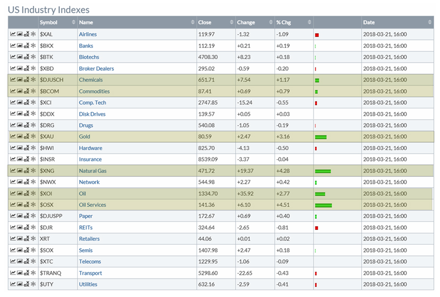440x297 pixels.
Task: Open the seasonality snowflake icon for $XAU Gold
Action: 33,137
